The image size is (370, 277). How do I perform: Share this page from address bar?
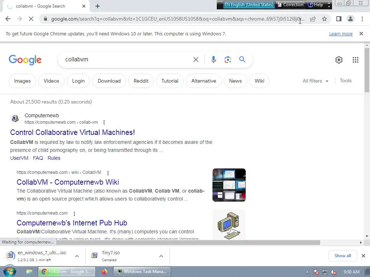point(313,19)
